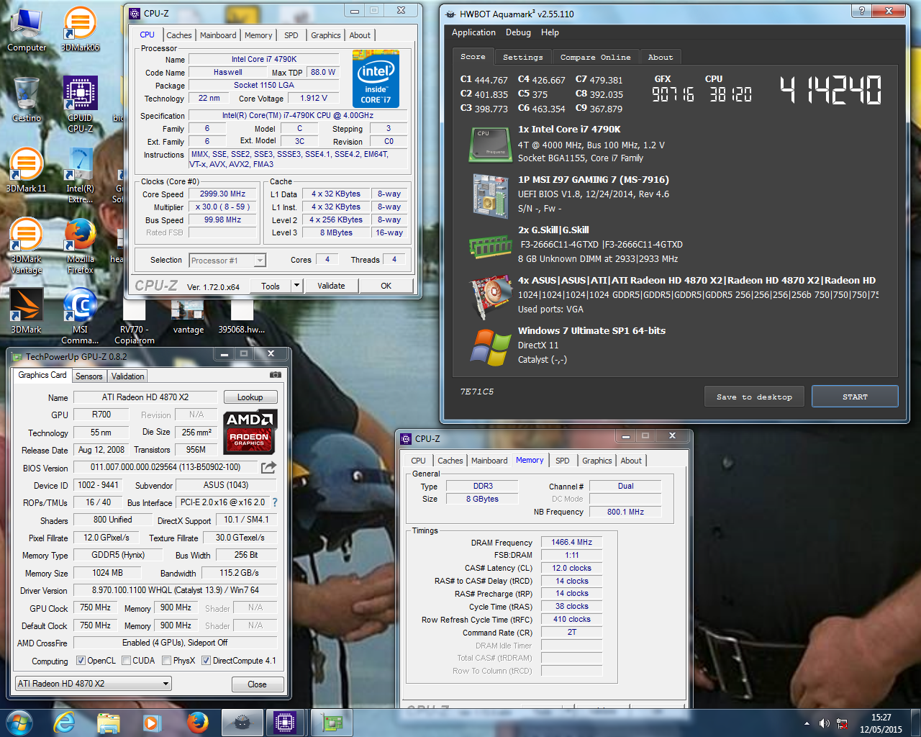Image resolution: width=921 pixels, height=737 pixels.
Task: Open the 3DMark06 desktop shortcut
Action: tap(80, 29)
